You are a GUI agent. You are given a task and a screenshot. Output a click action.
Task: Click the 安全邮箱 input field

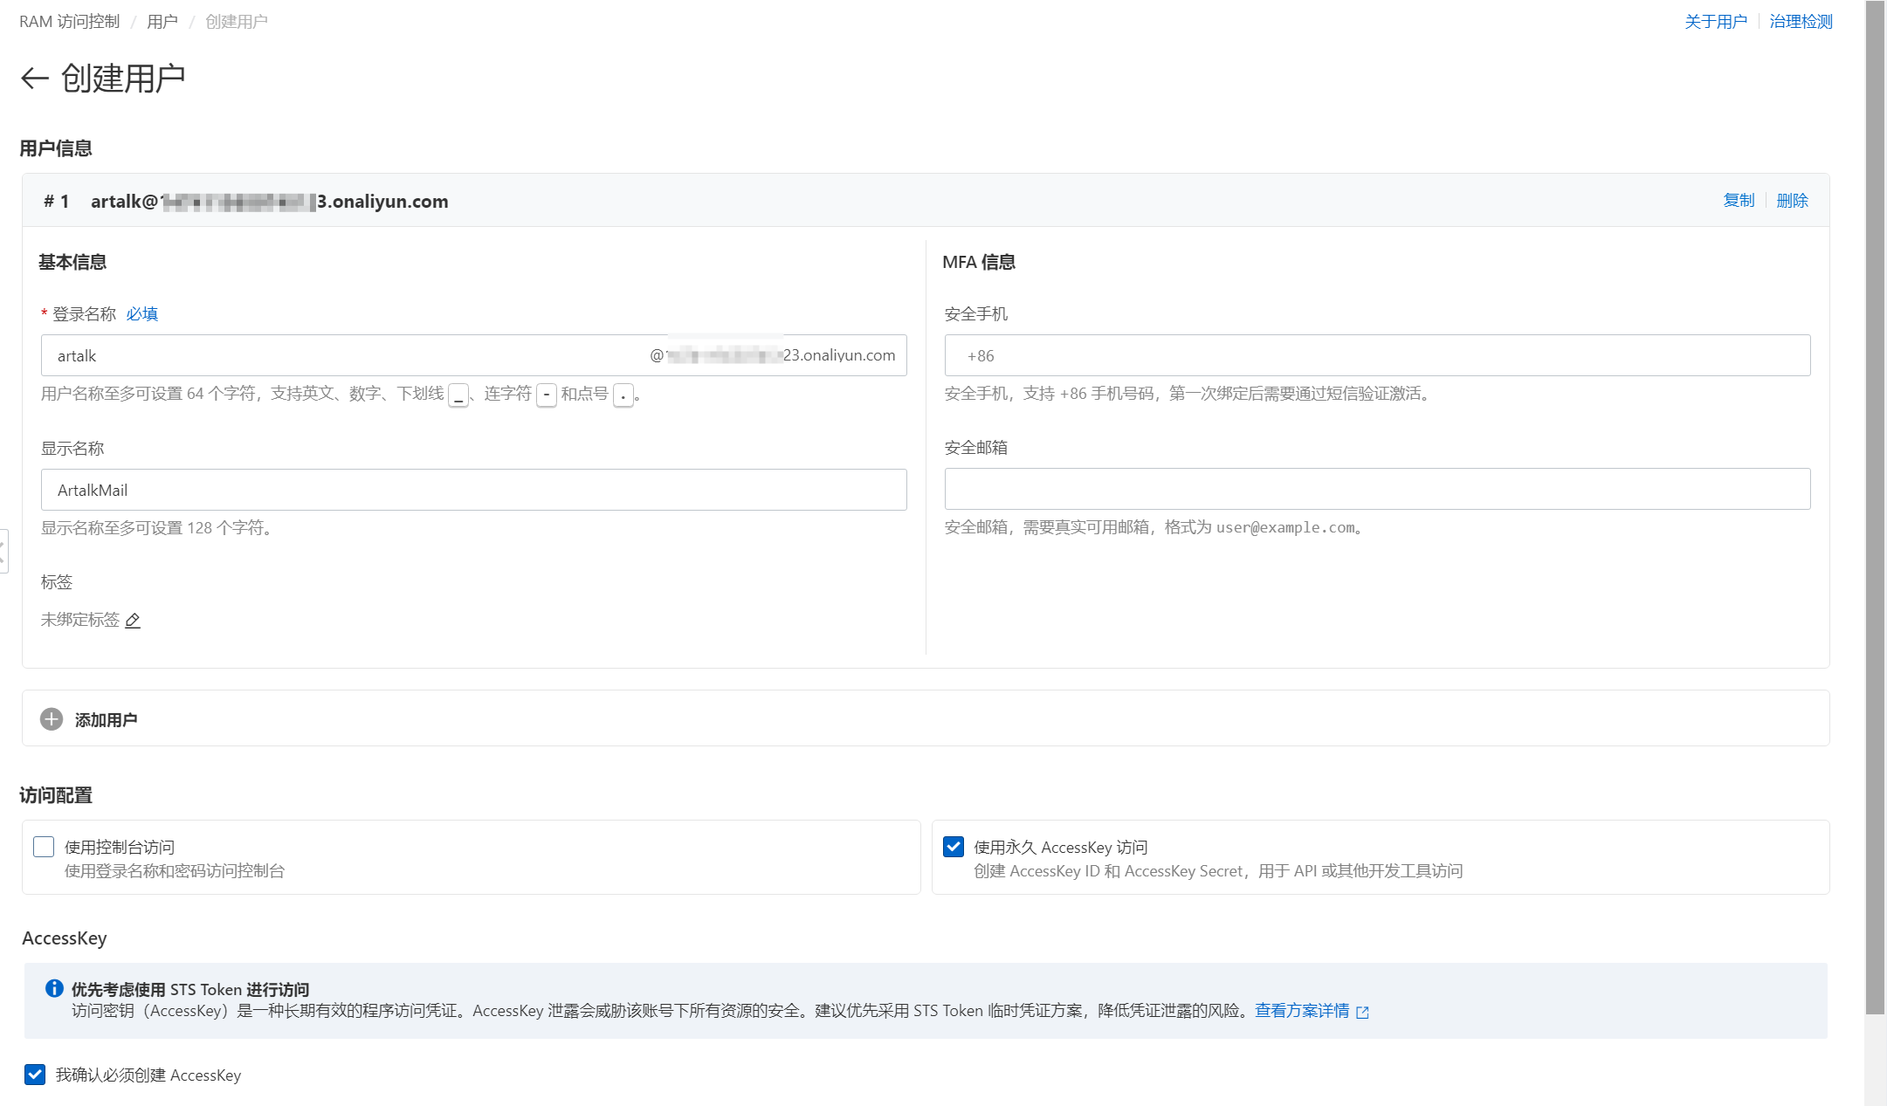pyautogui.click(x=1377, y=489)
